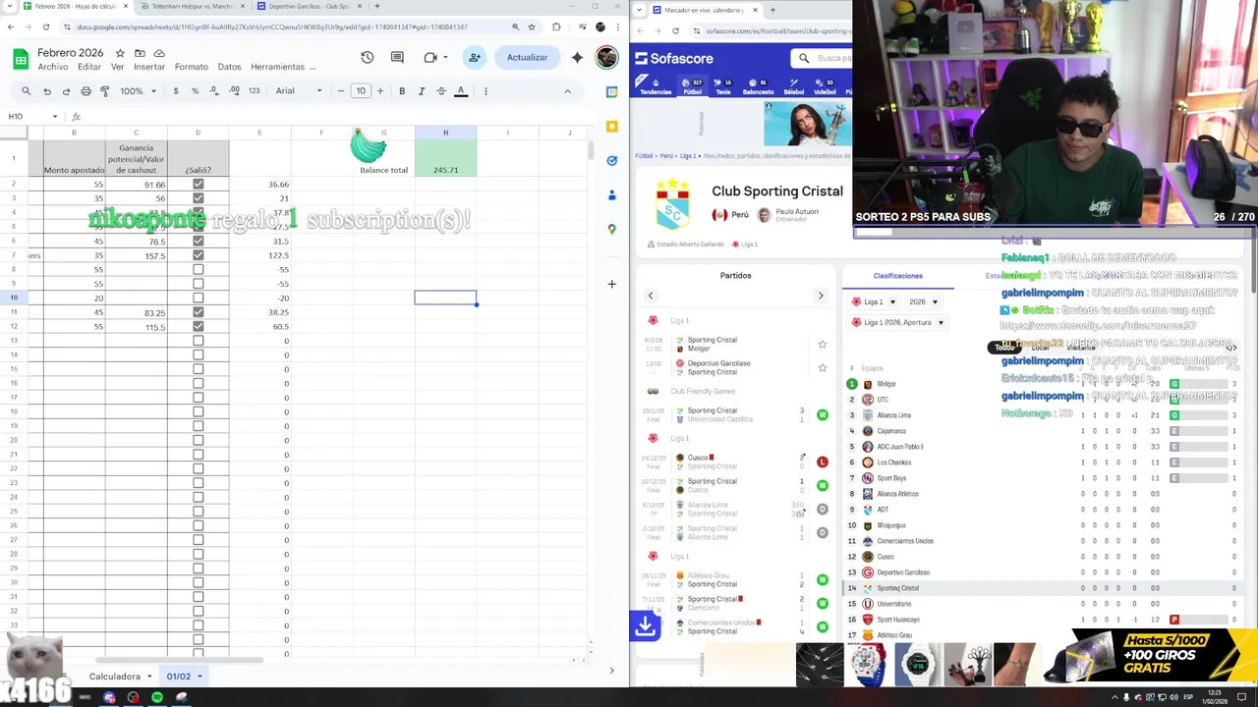Increase decimal places
The image size is (1258, 707).
[234, 91]
